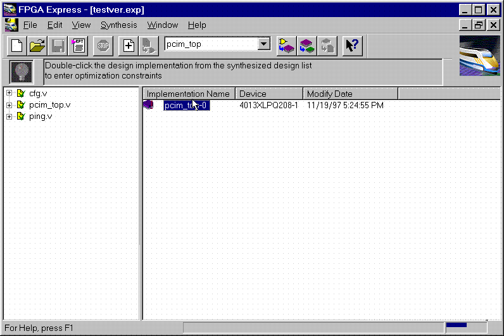
Task: Open the View menu
Action: point(81,25)
